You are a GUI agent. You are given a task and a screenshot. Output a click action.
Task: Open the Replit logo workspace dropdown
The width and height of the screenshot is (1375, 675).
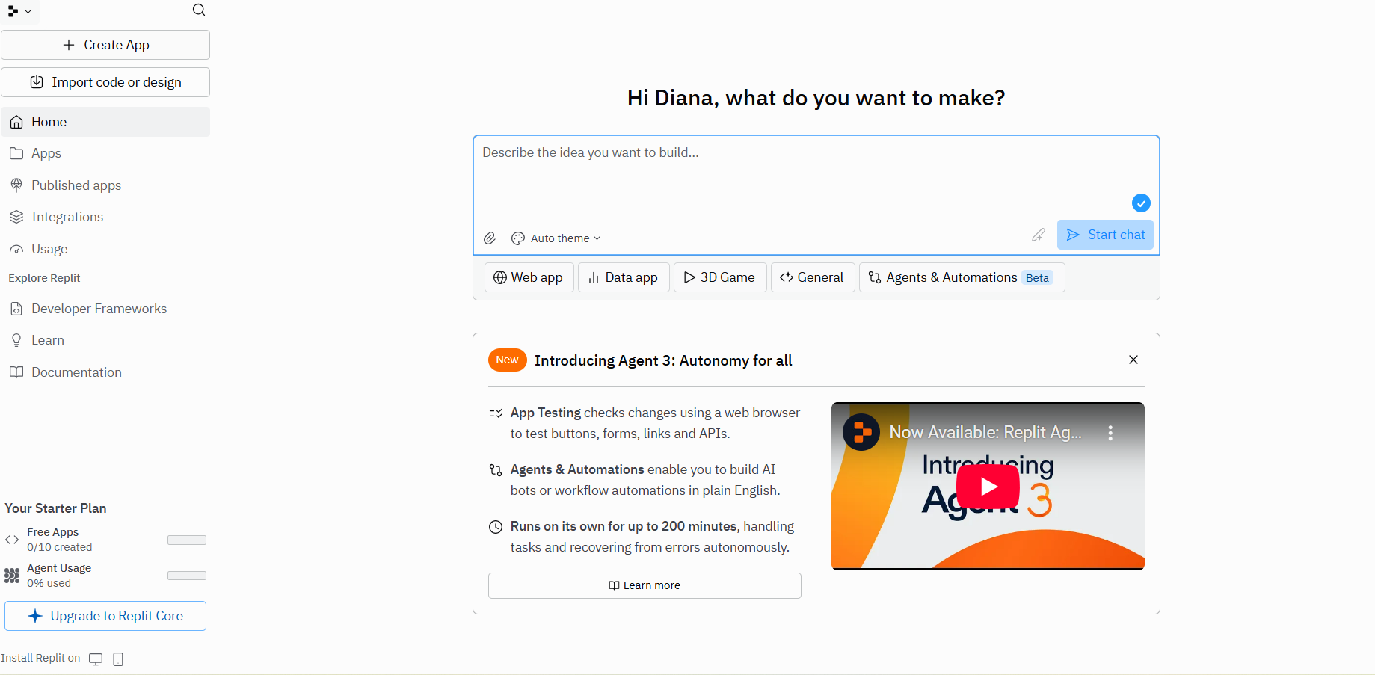20,11
